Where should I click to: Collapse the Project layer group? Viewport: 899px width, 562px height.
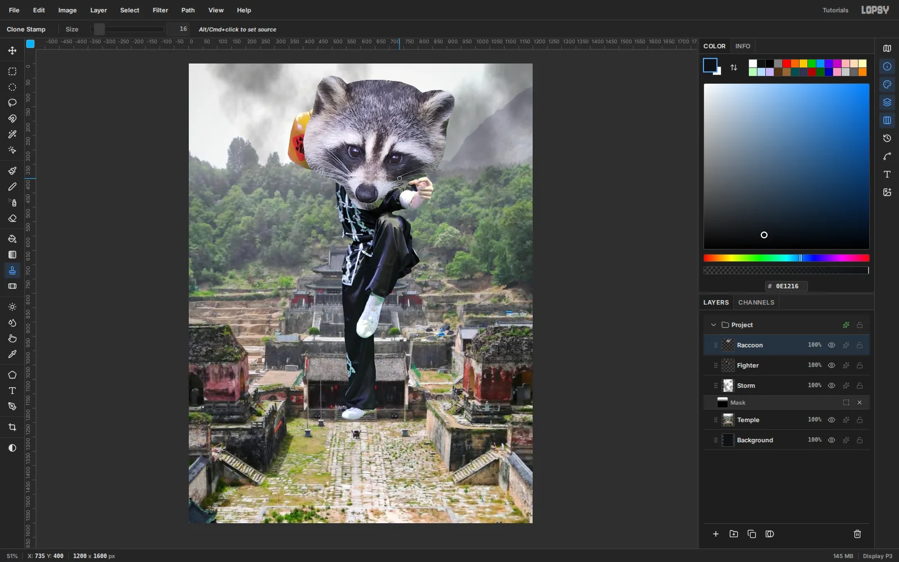pyautogui.click(x=714, y=325)
